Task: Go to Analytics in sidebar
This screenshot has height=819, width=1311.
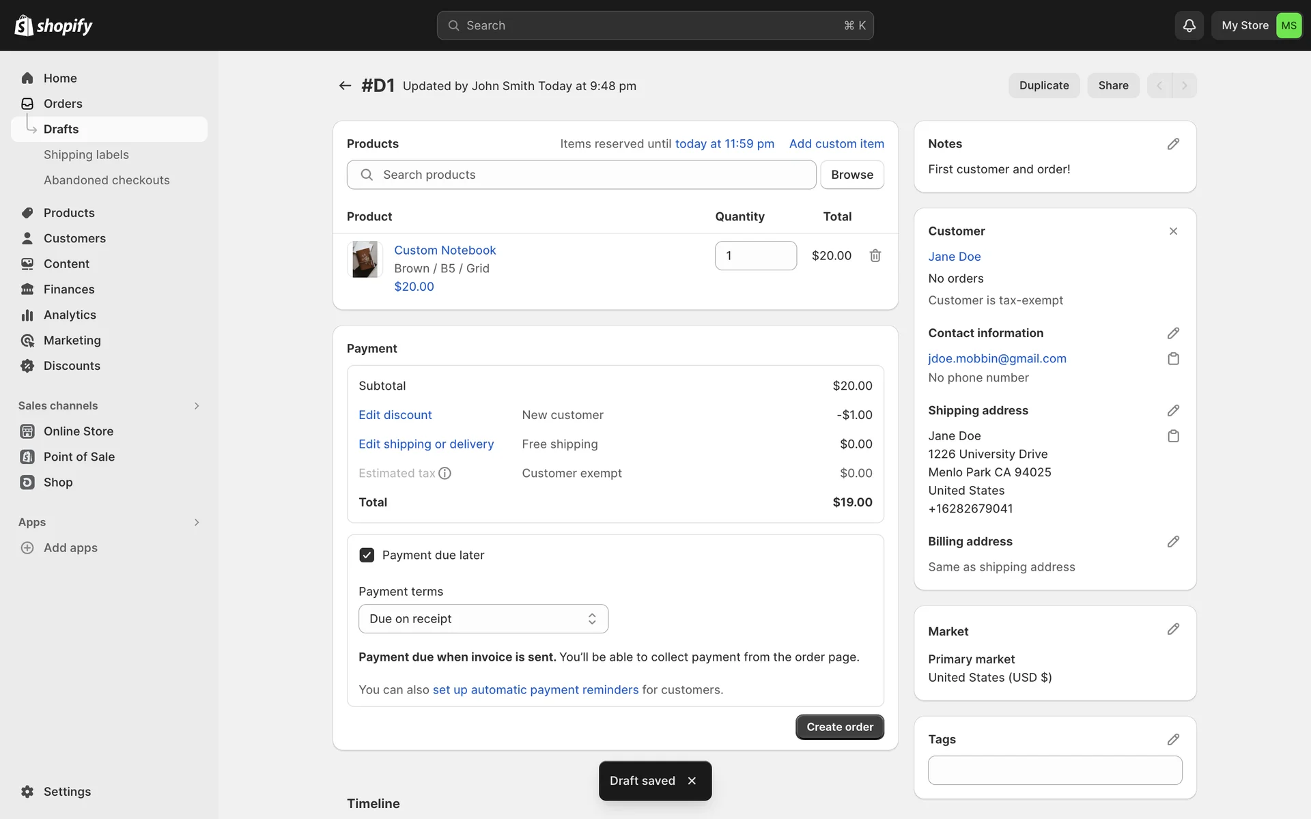Action: click(x=70, y=315)
